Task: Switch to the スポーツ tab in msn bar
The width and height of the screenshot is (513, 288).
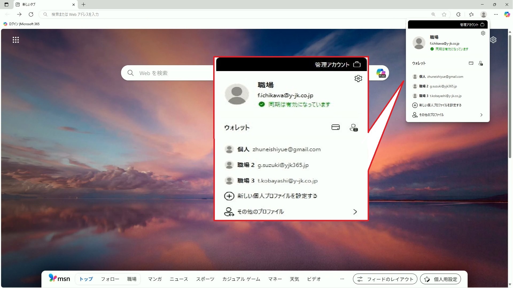Action: coord(205,279)
